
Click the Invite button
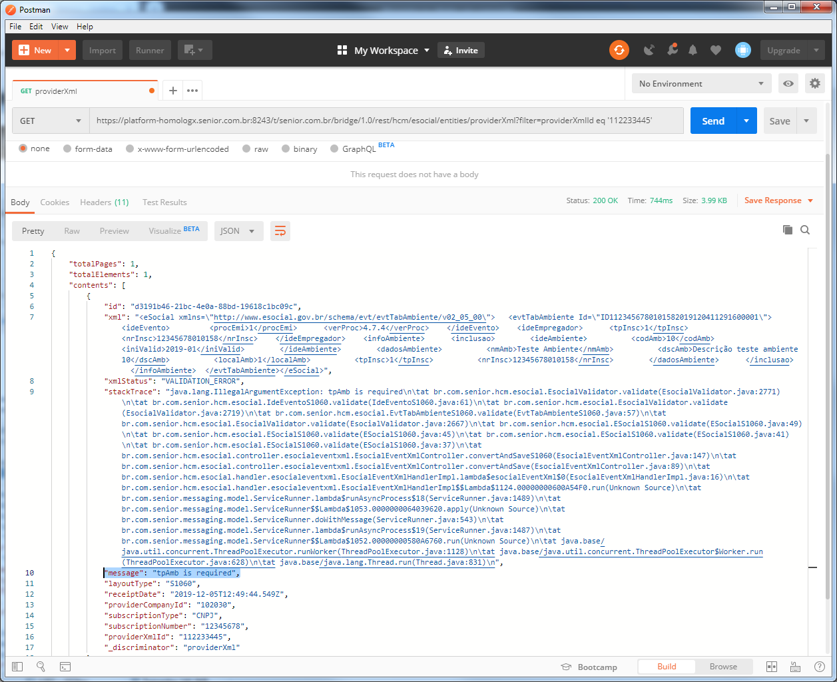coord(461,50)
